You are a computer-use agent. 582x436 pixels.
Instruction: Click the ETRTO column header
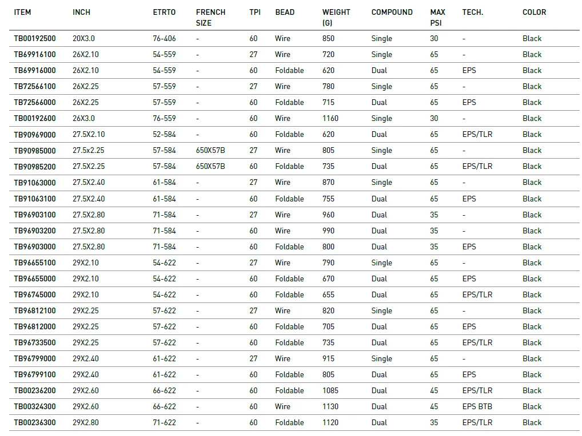click(x=164, y=12)
